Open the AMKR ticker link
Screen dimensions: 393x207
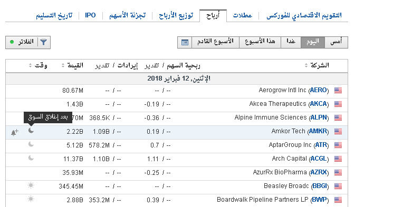coord(318,131)
